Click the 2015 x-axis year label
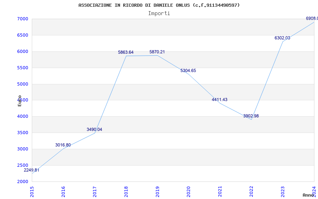 32,192
